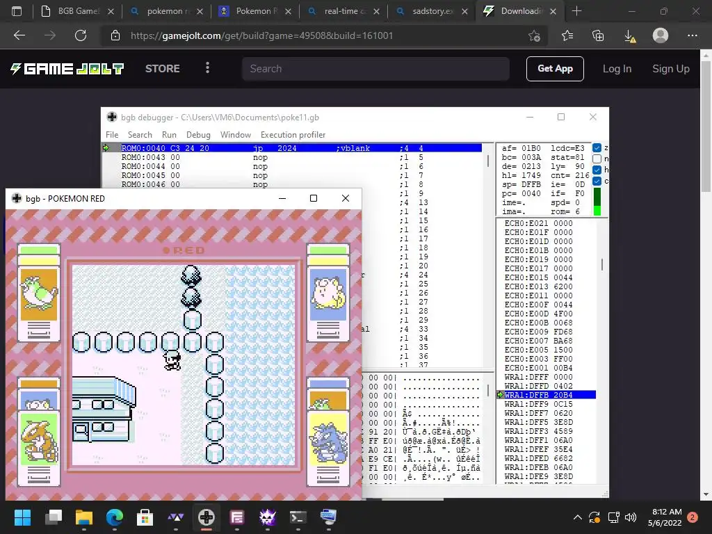Go back in the browser

click(x=19, y=35)
